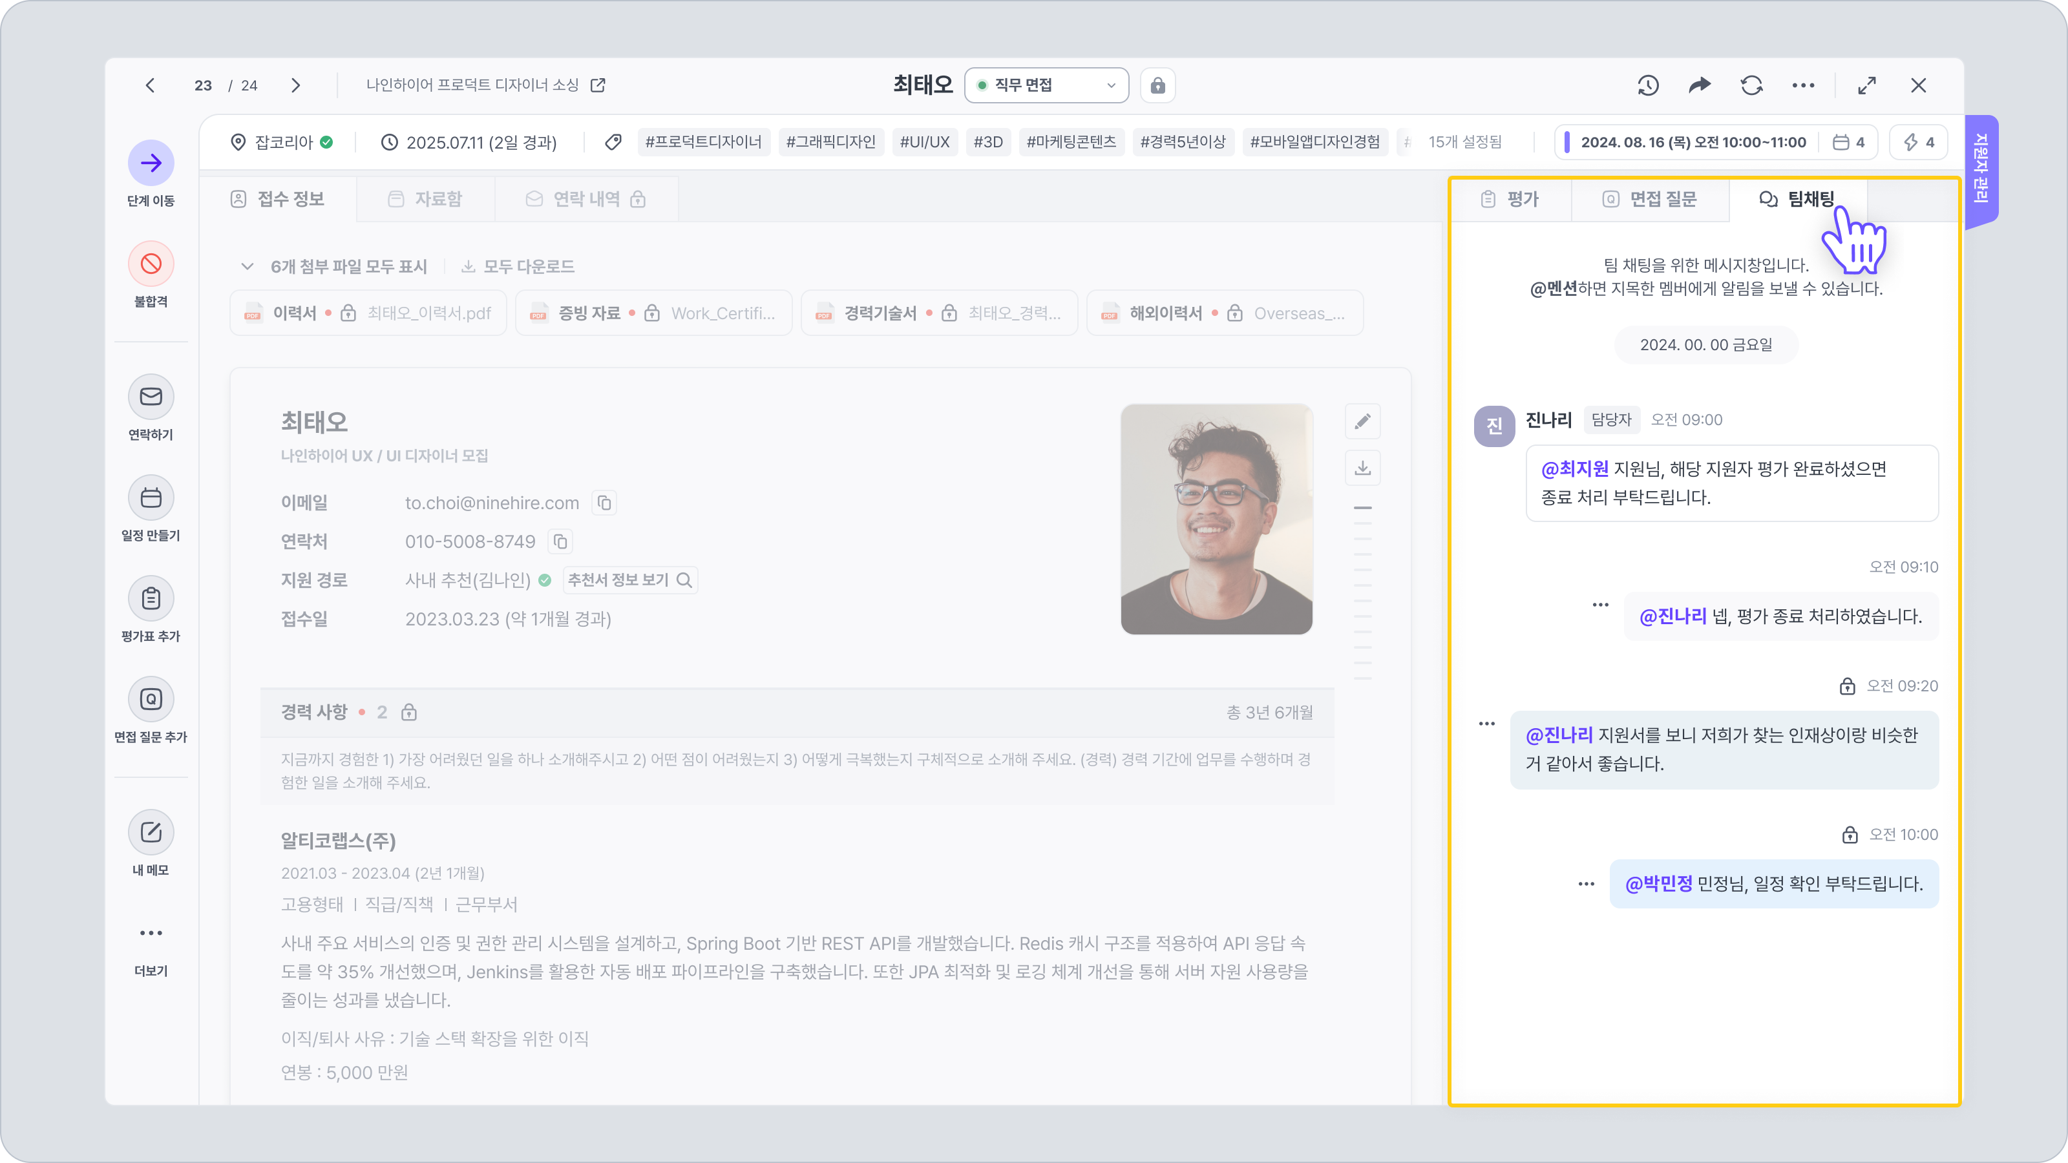2068x1163 pixels.
Task: Click the history clock icon in header
Action: pyautogui.click(x=1648, y=85)
